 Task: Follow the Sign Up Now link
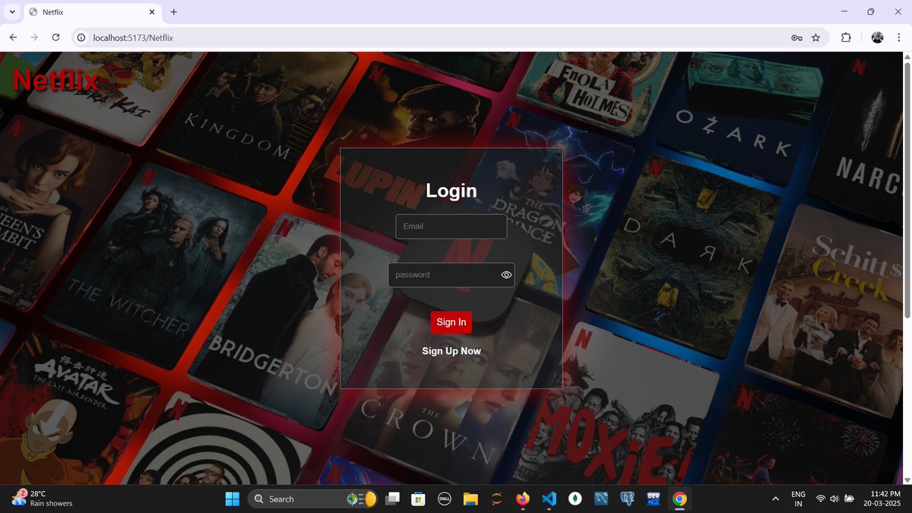pyautogui.click(x=451, y=351)
